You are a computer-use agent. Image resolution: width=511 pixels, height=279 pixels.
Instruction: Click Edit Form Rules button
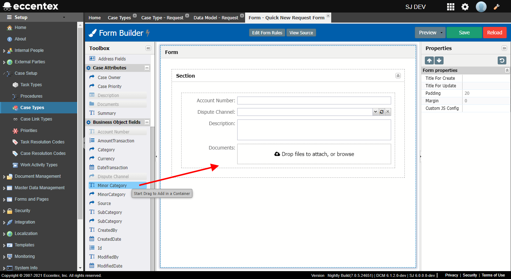pyautogui.click(x=267, y=33)
